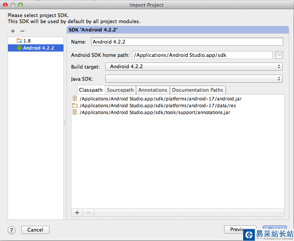Select the Android 4.2.2 SDK entry
Screen dimensions: 294x241
coord(36,48)
